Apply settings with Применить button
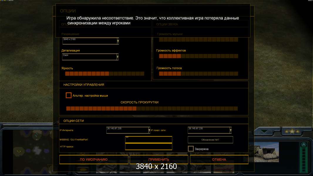This screenshot has width=313, height=176. pyautogui.click(x=159, y=160)
